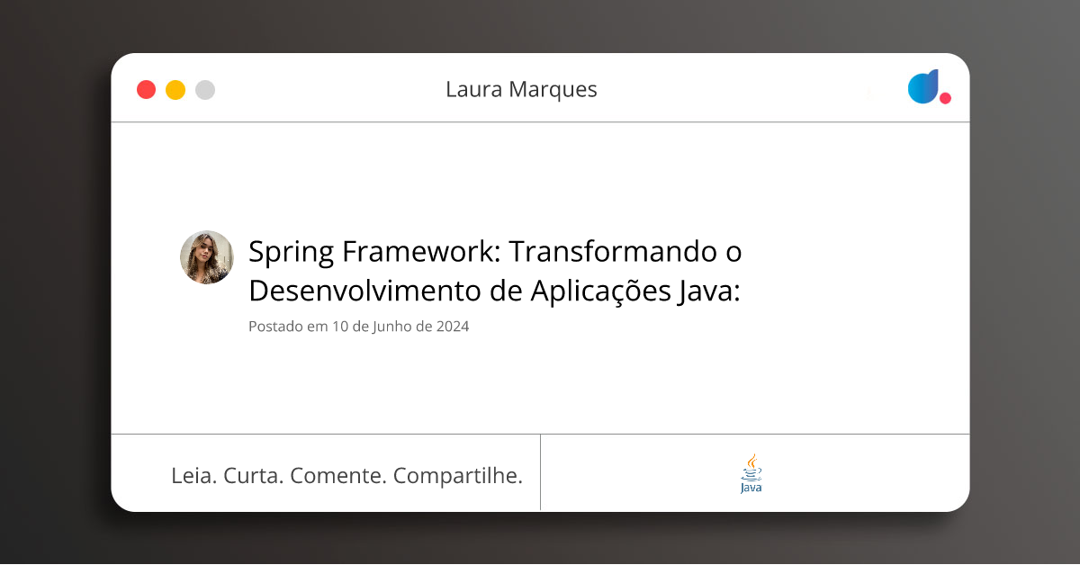
Task: Click the blue DIO logo
Action: pos(923,86)
